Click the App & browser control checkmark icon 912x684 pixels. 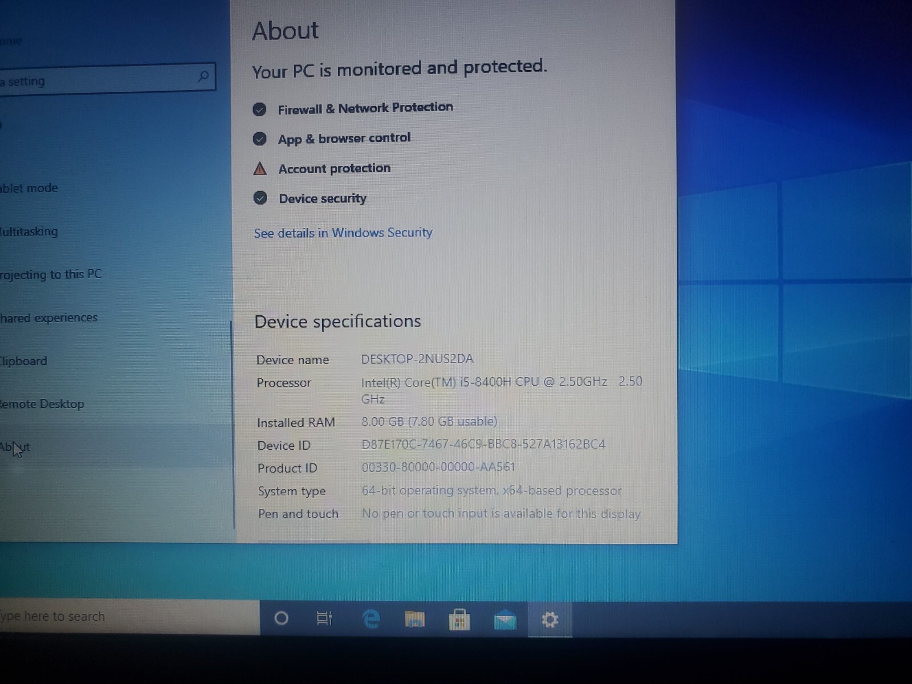260,139
